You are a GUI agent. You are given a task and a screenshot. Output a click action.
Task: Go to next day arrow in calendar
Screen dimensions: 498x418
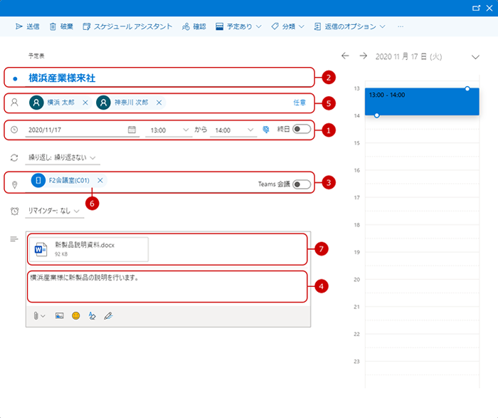(363, 56)
